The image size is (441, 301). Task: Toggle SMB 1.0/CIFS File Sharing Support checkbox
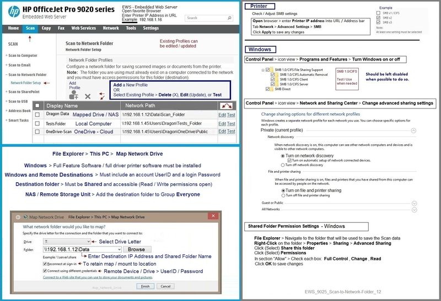click(x=267, y=70)
